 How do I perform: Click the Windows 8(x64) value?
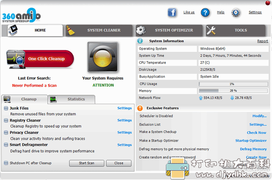[x=213, y=49]
